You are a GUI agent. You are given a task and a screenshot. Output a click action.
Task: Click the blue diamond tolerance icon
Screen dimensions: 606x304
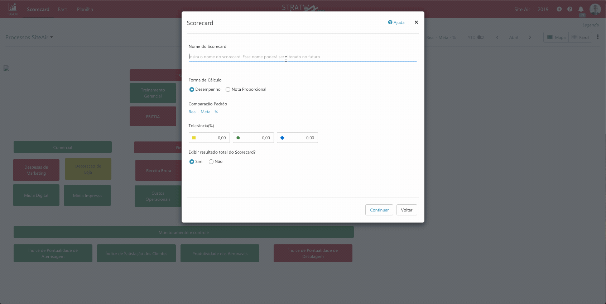pos(282,138)
